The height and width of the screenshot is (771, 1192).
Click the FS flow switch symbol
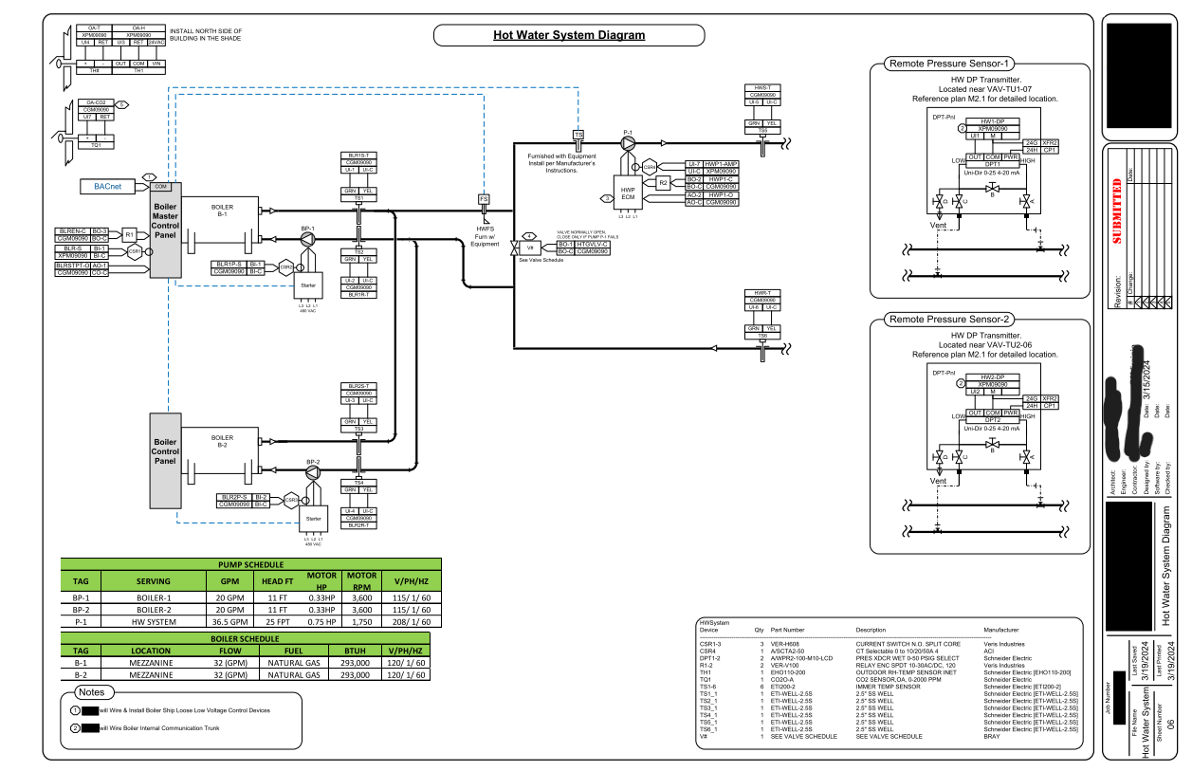[x=484, y=199]
